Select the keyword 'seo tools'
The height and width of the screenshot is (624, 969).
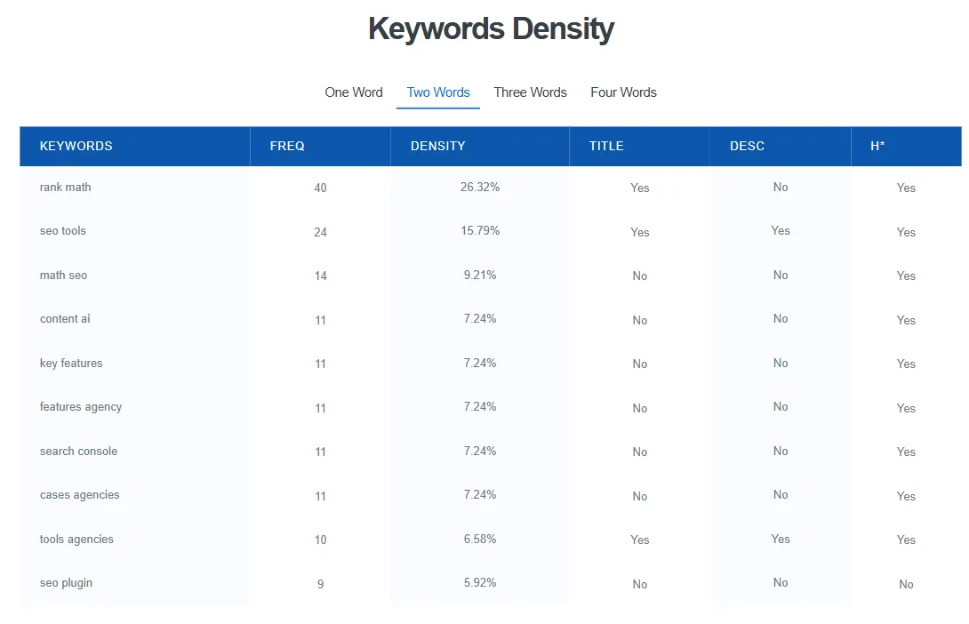pyautogui.click(x=62, y=230)
